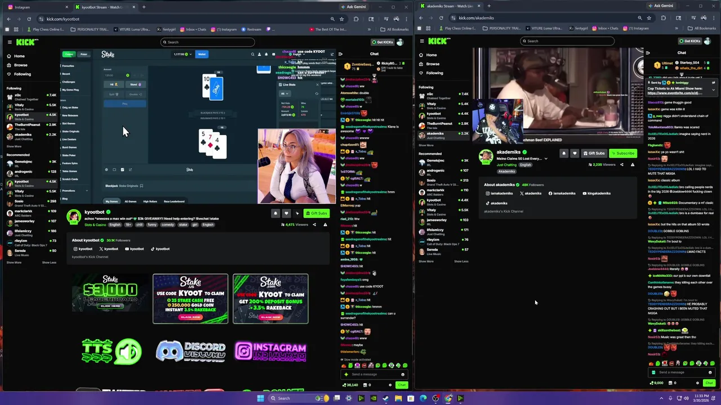Open kyootbot's Instagram social link
The width and height of the screenshot is (721, 405).
pos(83,249)
